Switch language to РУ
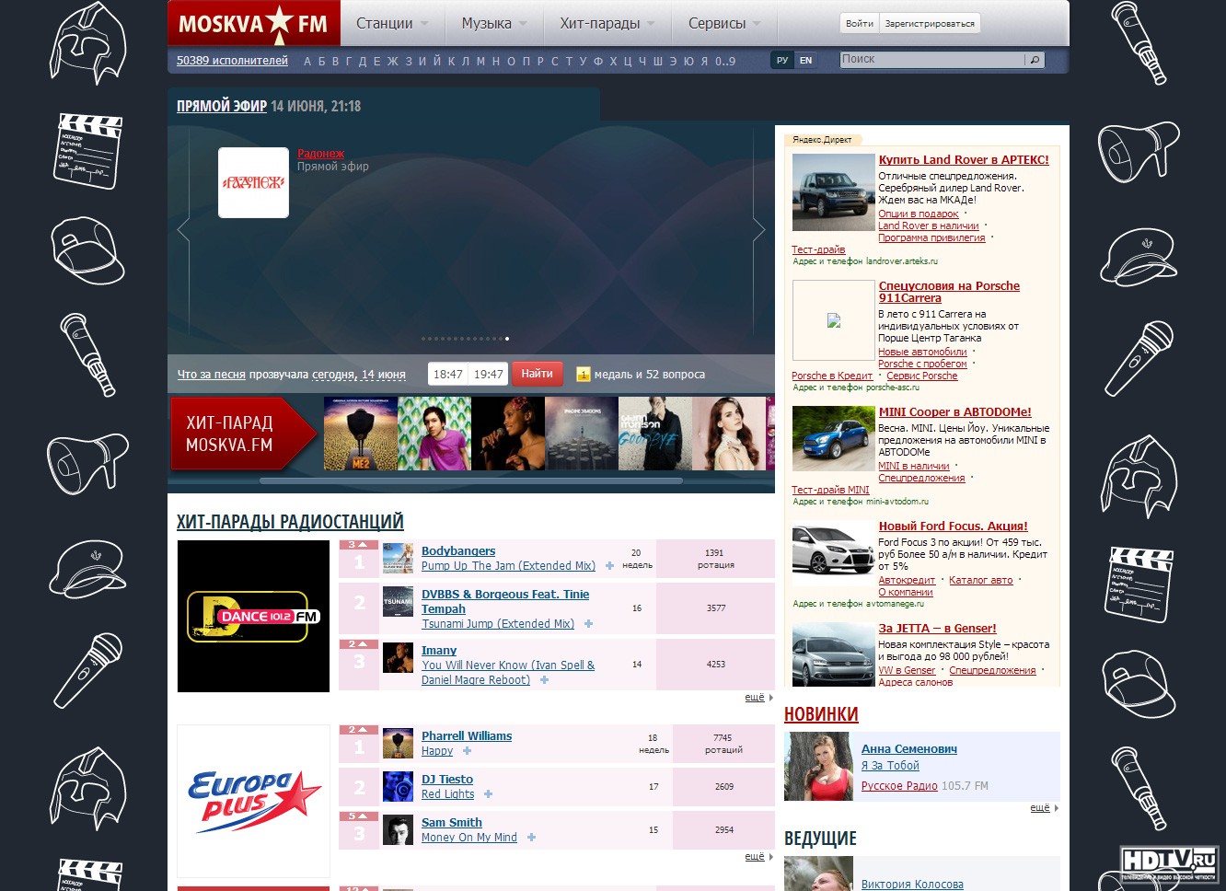This screenshot has width=1226, height=891. (782, 61)
